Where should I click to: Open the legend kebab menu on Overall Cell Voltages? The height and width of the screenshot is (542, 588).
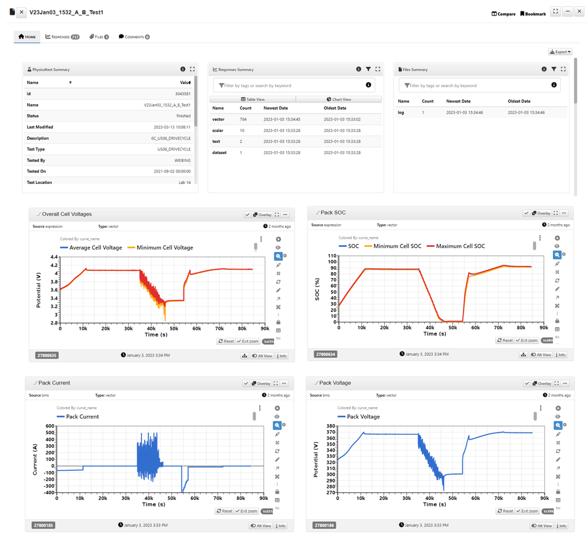coord(261,239)
